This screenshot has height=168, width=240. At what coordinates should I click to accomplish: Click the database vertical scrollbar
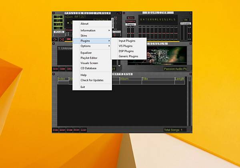click(x=190, y=101)
